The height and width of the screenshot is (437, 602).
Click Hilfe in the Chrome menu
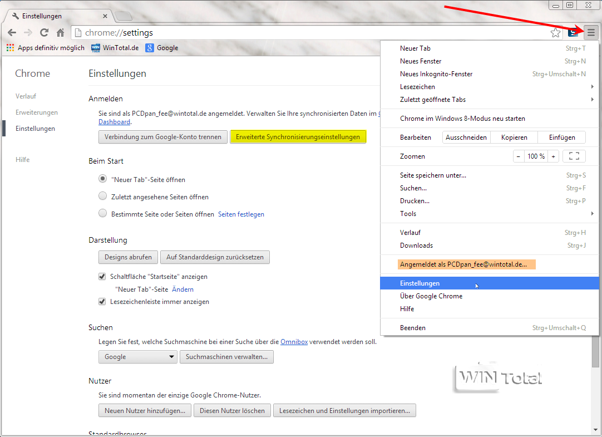(x=490, y=309)
